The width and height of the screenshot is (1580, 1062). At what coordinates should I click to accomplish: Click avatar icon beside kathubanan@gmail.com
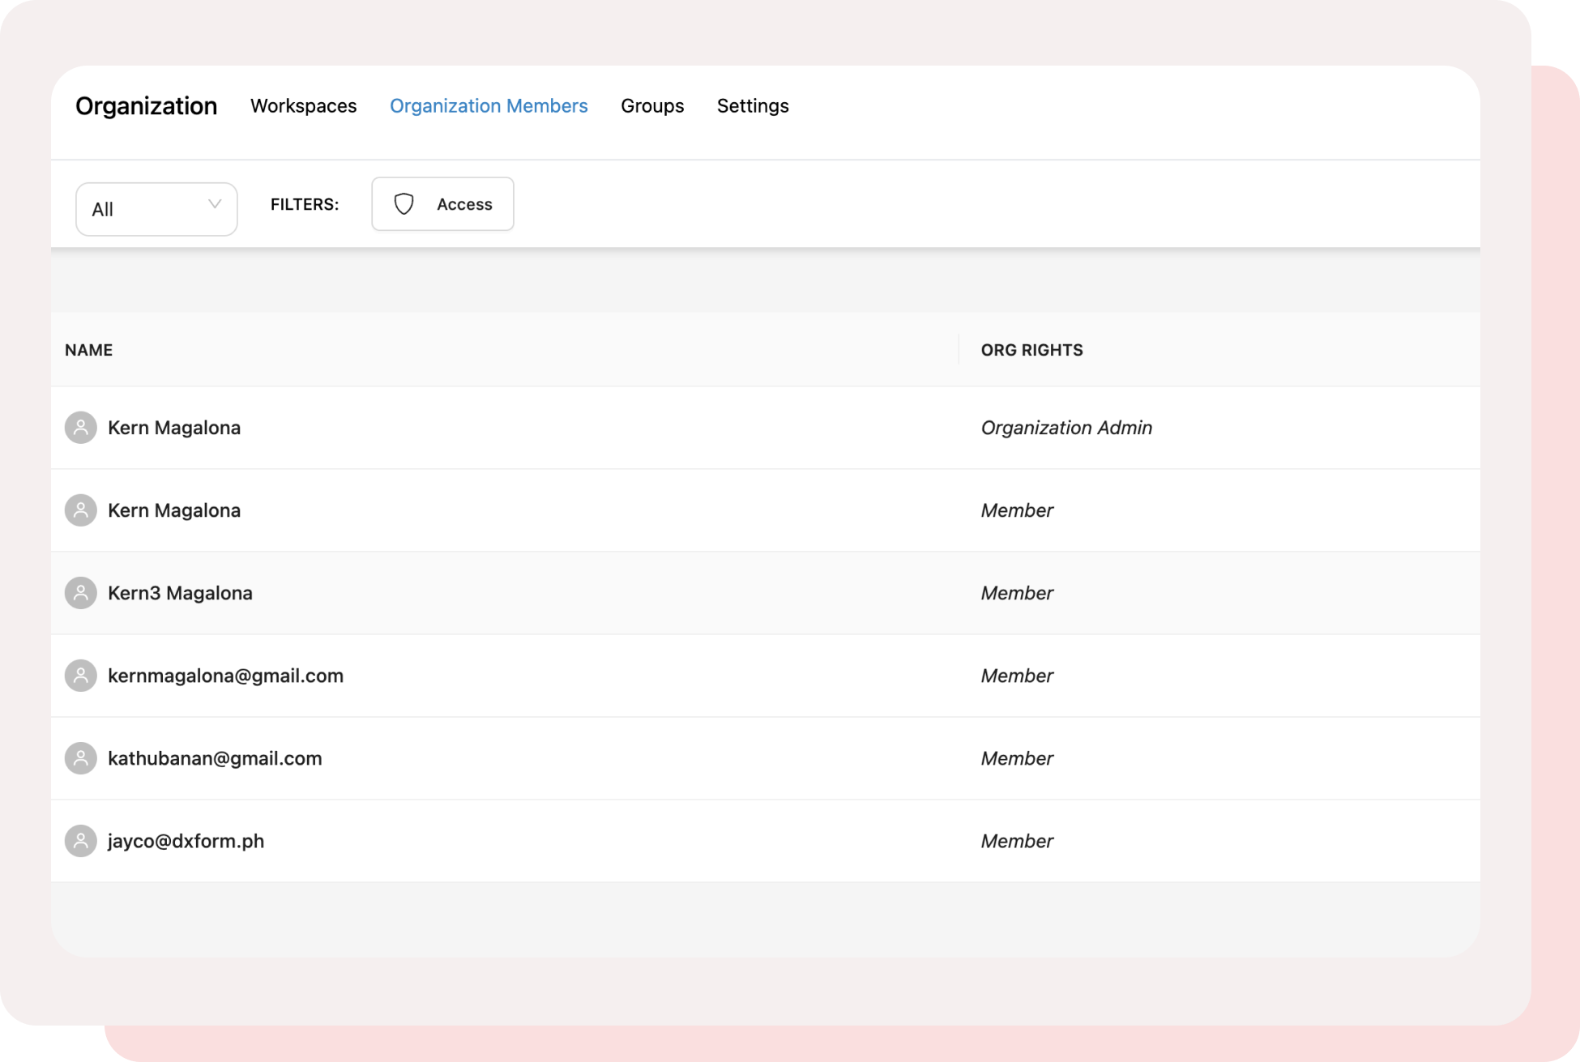[80, 758]
